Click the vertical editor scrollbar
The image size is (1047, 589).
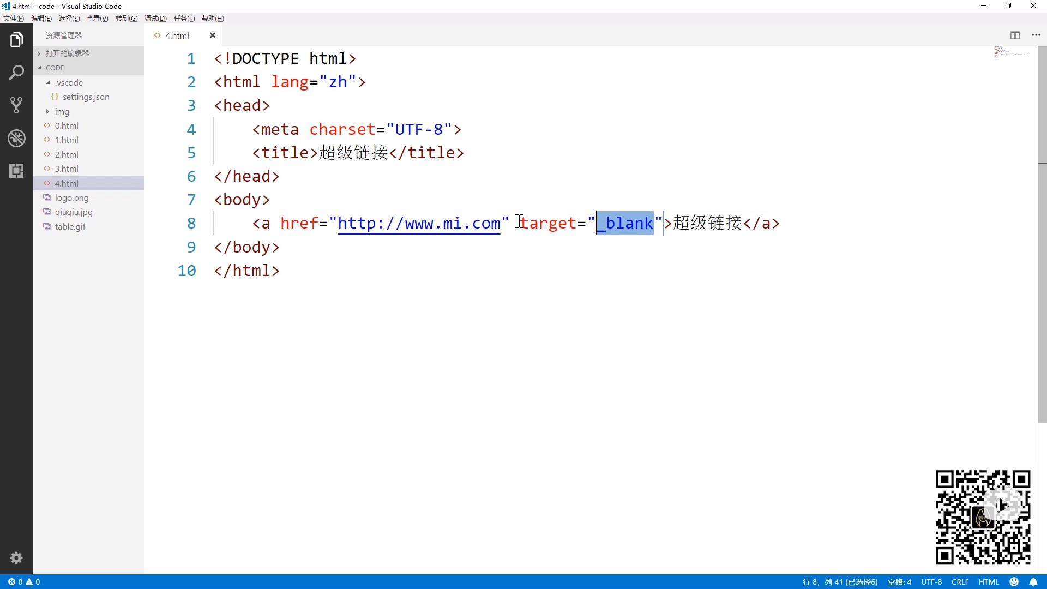1042,273
